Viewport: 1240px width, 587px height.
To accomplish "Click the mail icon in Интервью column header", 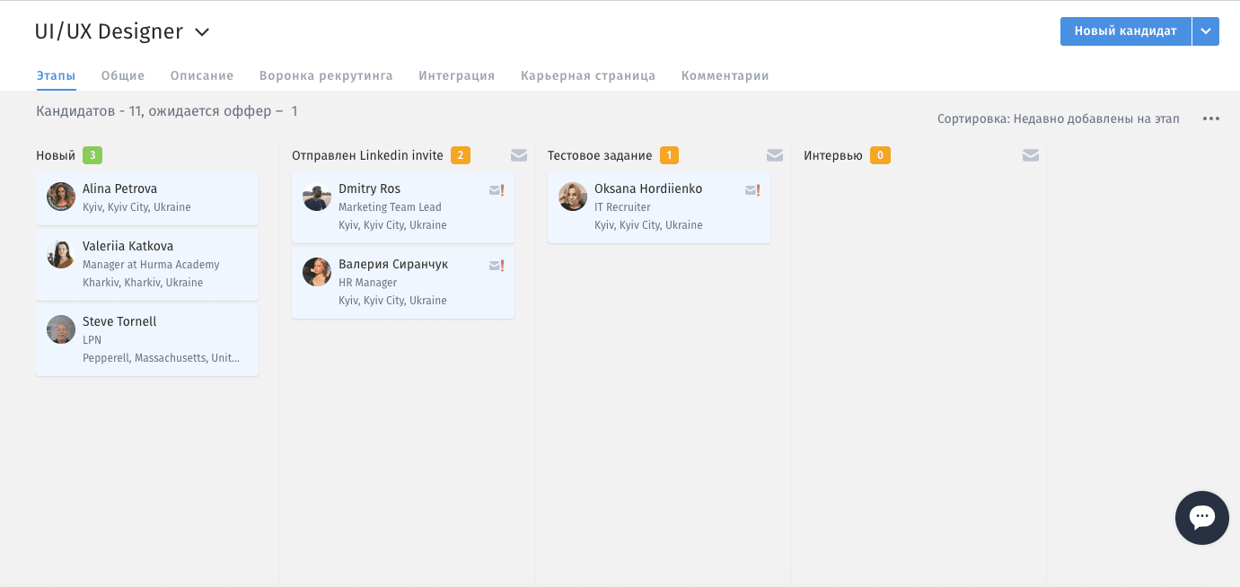I will 1030,155.
